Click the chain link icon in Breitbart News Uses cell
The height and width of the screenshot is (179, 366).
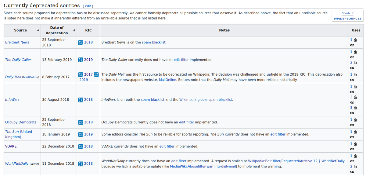(x=352, y=45)
